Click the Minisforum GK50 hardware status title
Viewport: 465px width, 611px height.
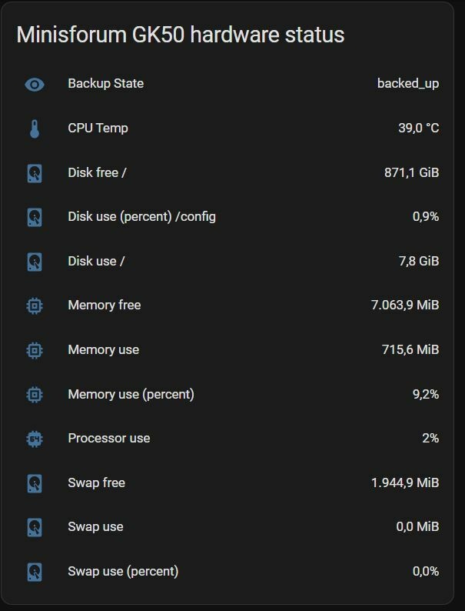(181, 35)
